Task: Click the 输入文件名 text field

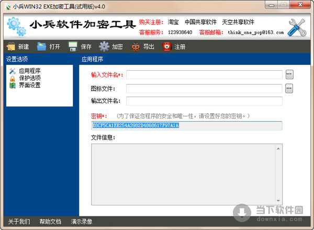Action: [x=204, y=74]
